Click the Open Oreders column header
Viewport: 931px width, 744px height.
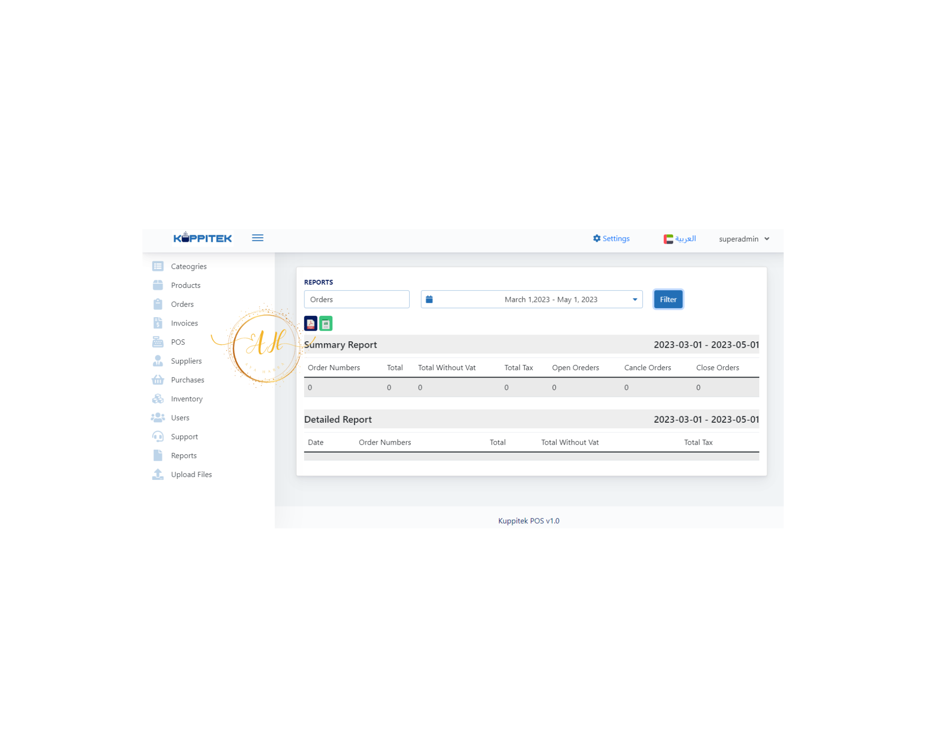pyautogui.click(x=575, y=368)
